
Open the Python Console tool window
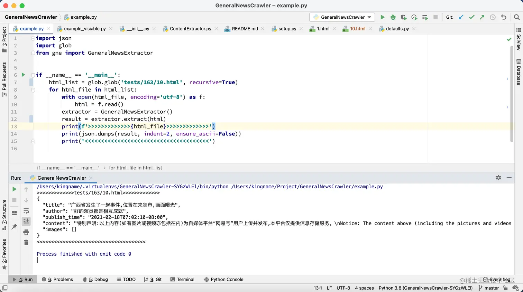point(223,279)
